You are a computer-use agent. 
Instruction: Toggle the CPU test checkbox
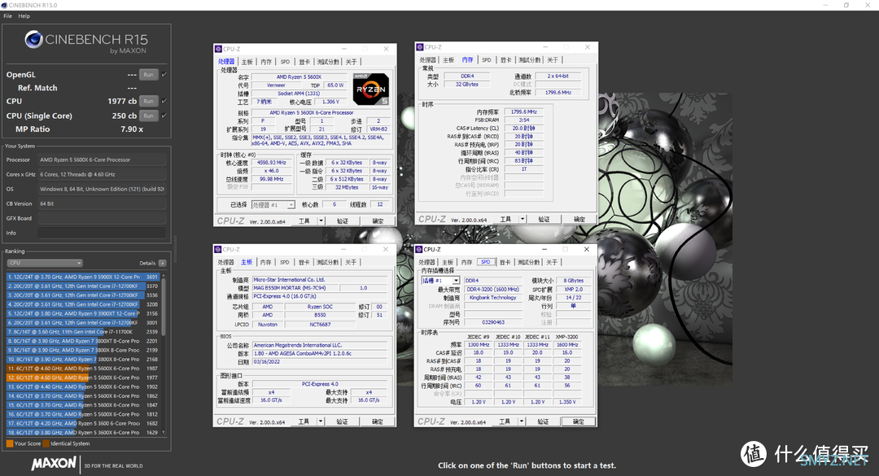(164, 101)
